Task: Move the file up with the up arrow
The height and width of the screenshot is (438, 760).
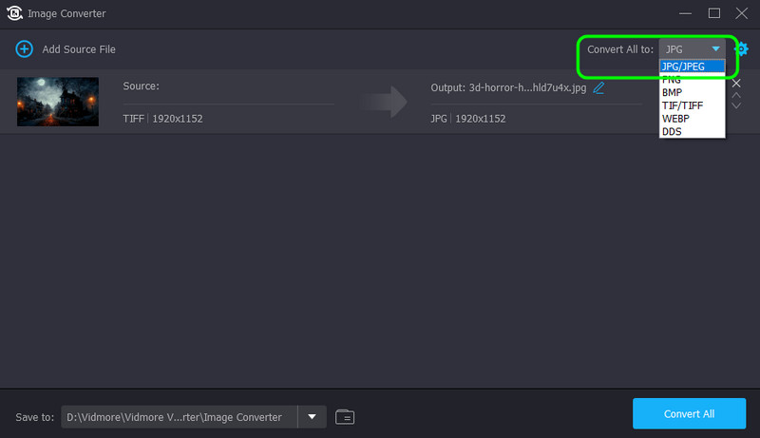Action: pos(735,95)
